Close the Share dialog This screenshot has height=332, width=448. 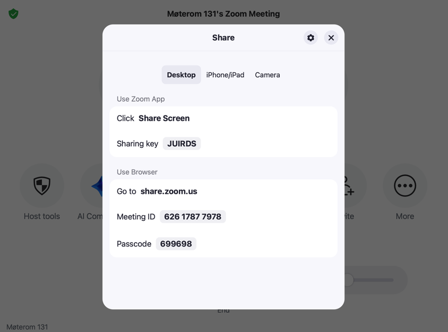click(331, 38)
